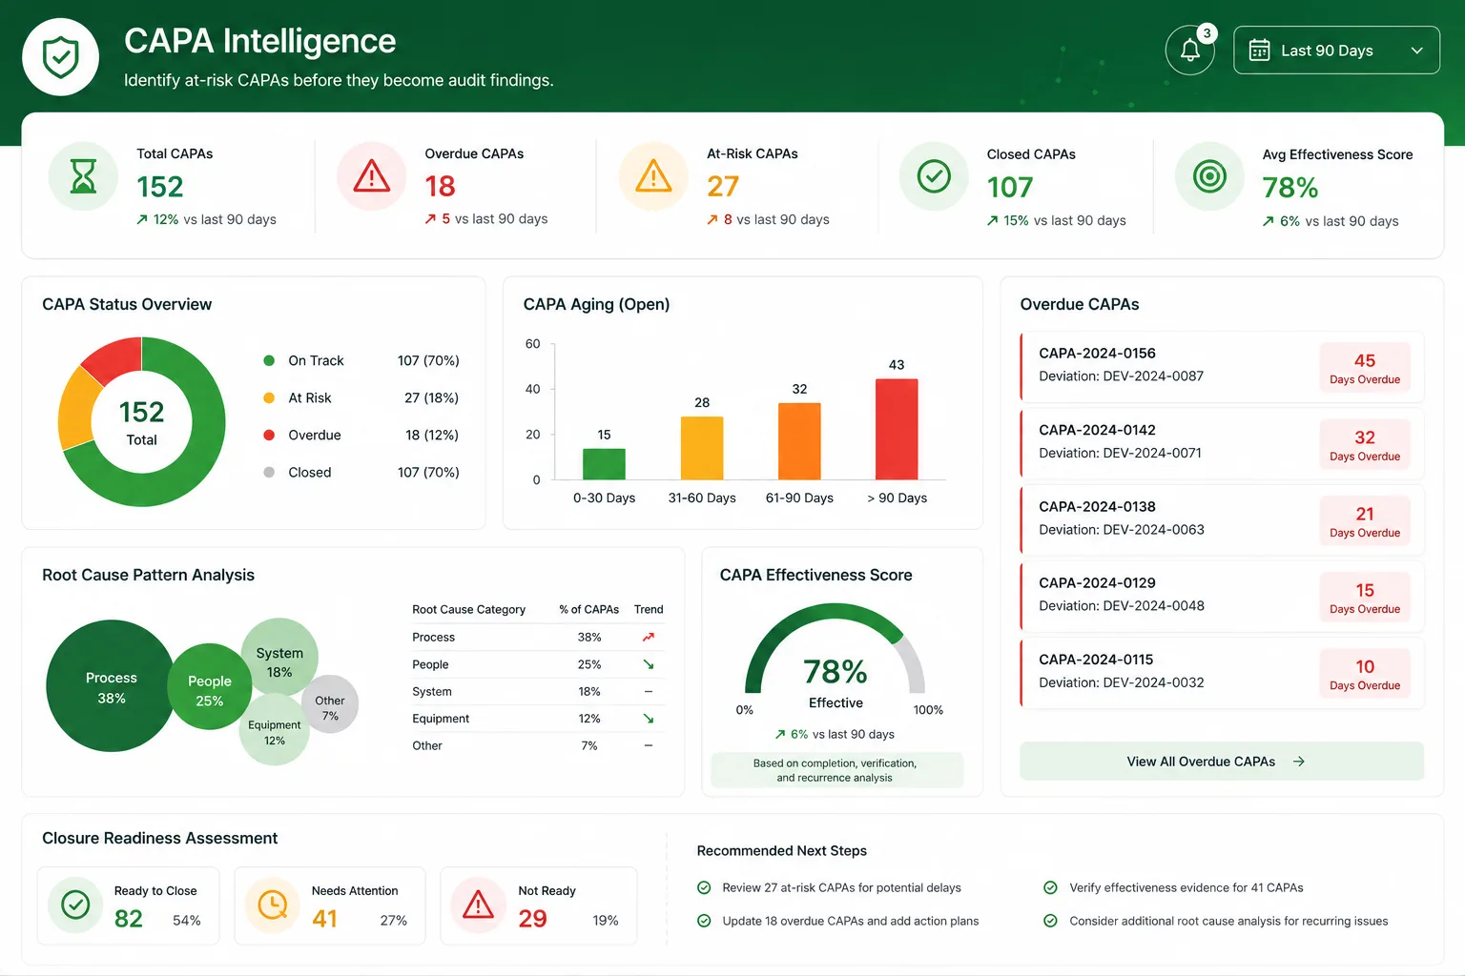Open the Last 90 Days date range dropdown
This screenshot has width=1465, height=976.
coord(1336,51)
